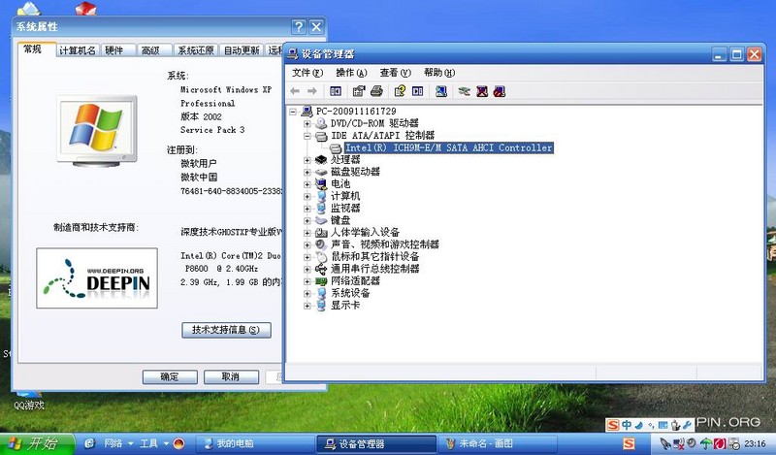This screenshot has height=455, width=776.
Task: Click the uninstall device toolbar icon
Action: click(x=500, y=91)
